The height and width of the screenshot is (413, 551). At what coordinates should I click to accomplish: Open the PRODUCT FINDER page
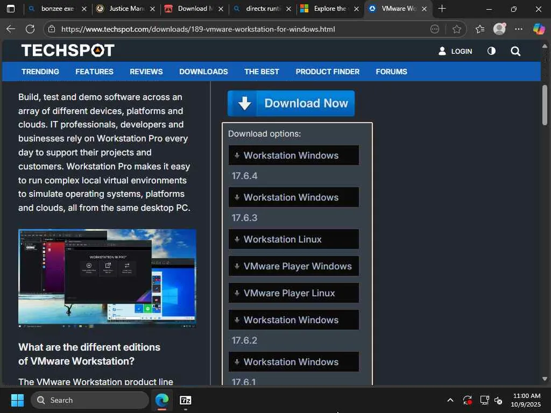(x=328, y=72)
